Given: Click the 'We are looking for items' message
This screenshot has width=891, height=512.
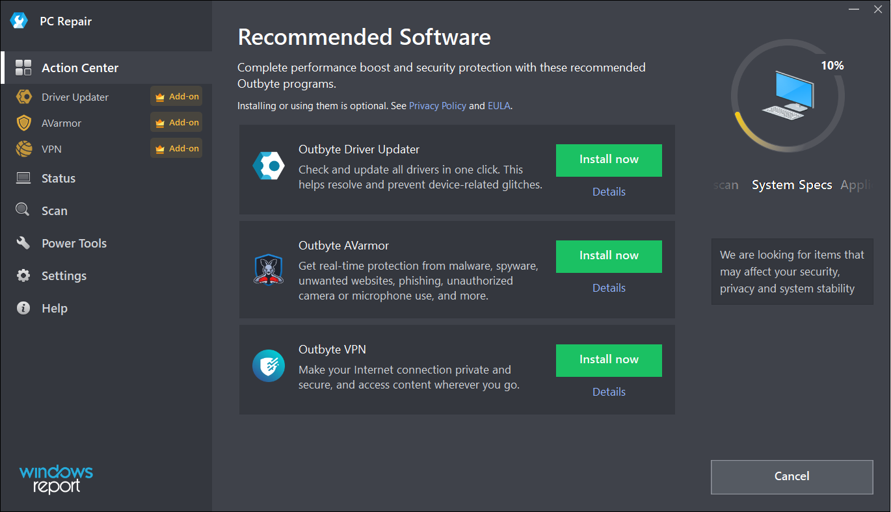Looking at the screenshot, I should coord(791,272).
